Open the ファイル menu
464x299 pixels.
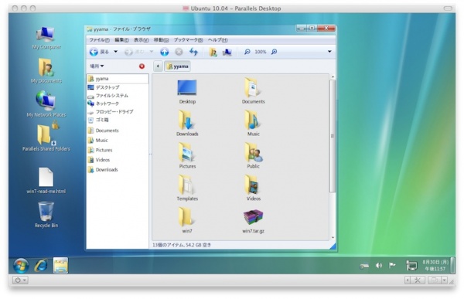coord(100,40)
